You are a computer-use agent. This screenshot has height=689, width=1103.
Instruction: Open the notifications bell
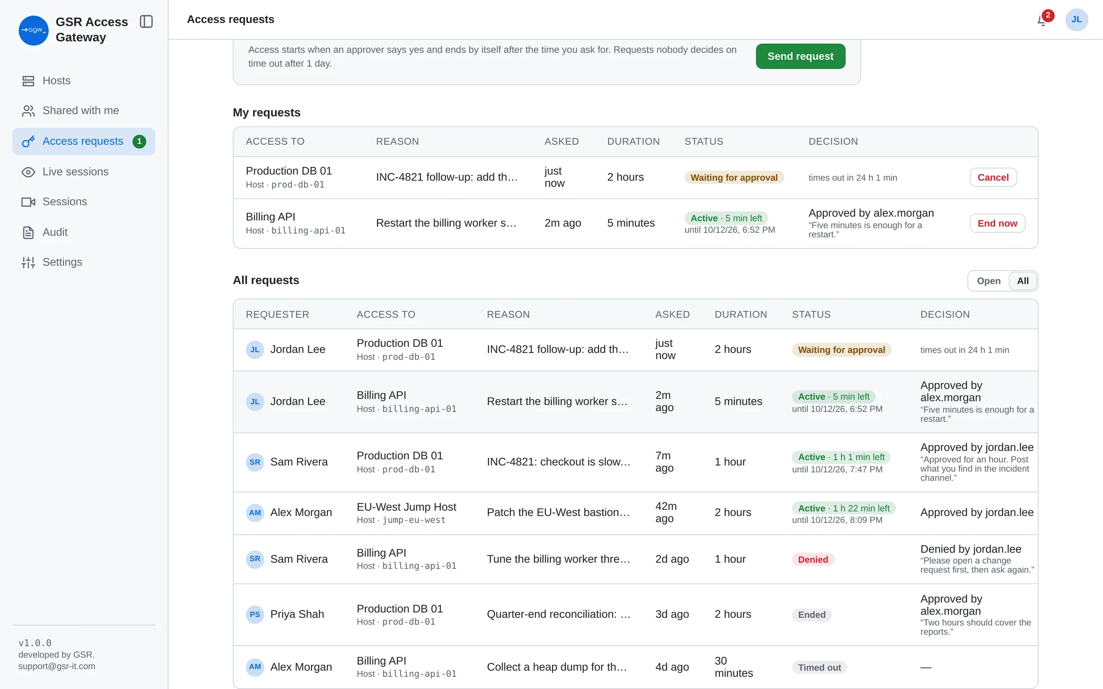click(1042, 20)
